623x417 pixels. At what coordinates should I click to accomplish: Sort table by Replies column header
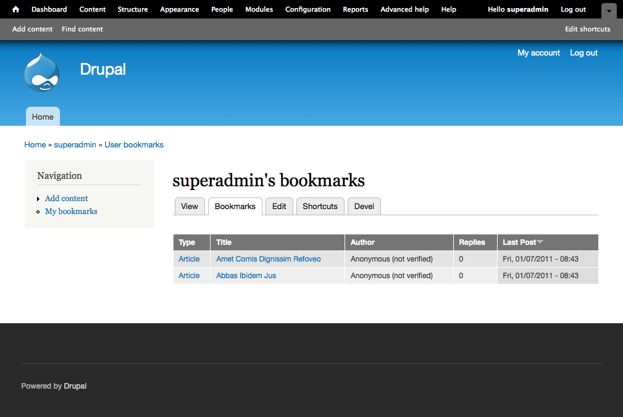click(x=472, y=242)
